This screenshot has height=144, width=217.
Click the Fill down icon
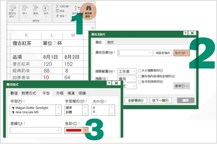57,11
